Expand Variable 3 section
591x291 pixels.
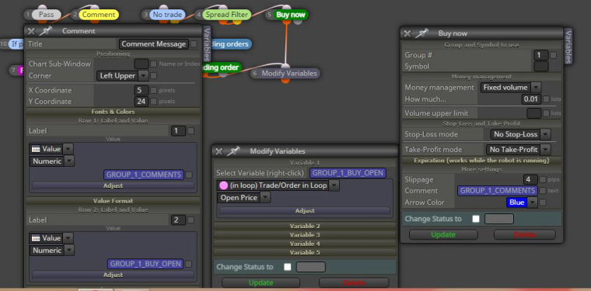click(305, 234)
